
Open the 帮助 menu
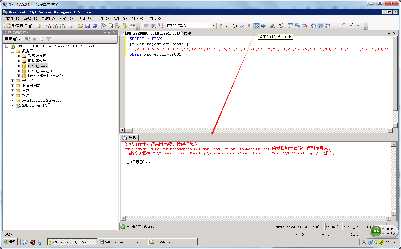[156, 18]
